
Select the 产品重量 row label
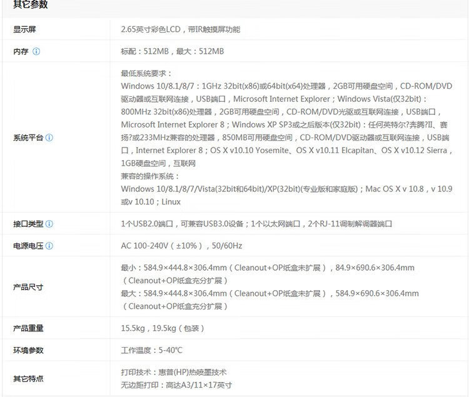point(28,328)
